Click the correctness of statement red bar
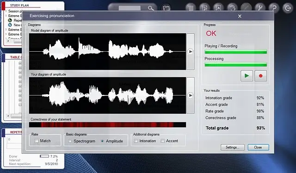 (x=107, y=125)
